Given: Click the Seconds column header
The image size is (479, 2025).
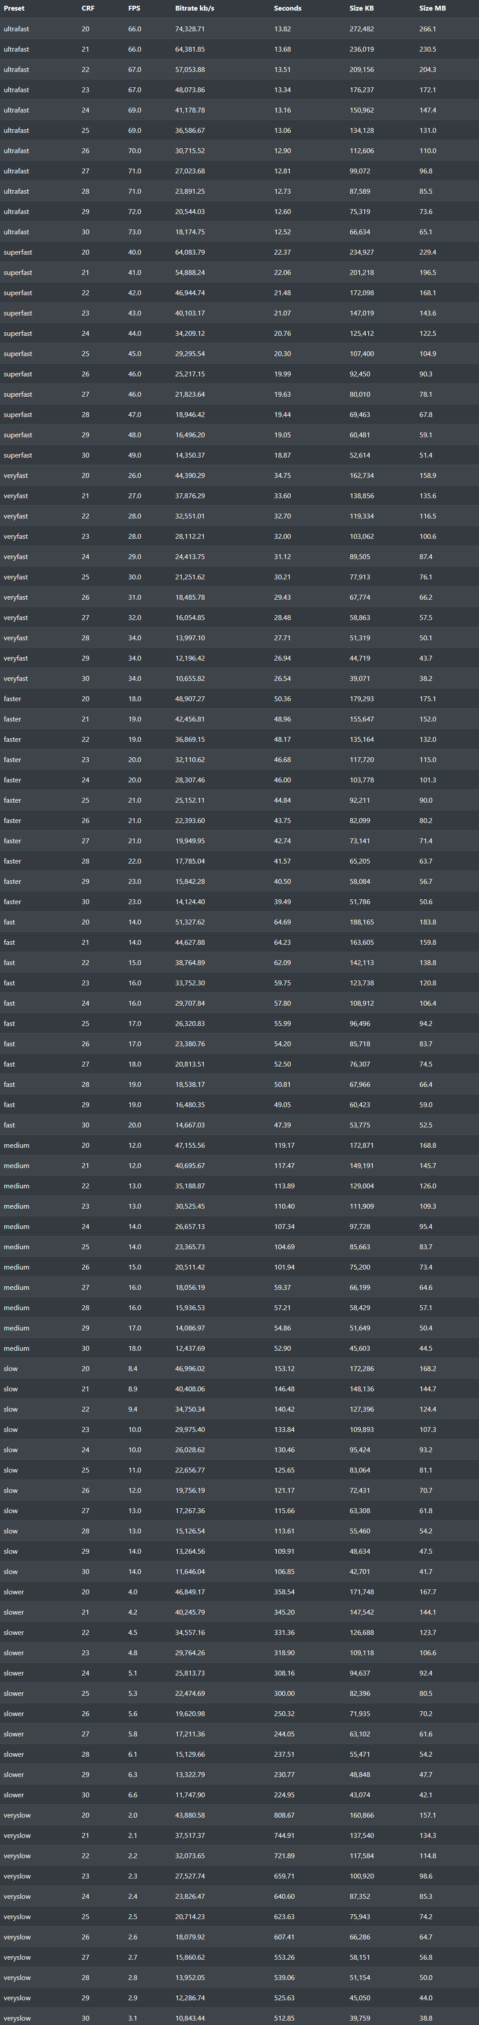Looking at the screenshot, I should [x=288, y=8].
